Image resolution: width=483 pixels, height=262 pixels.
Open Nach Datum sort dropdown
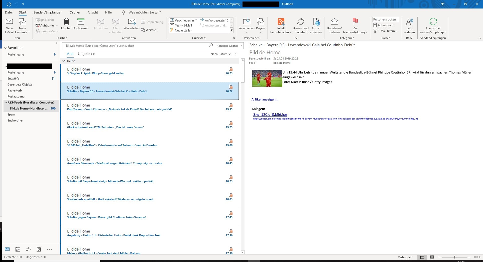pyautogui.click(x=220, y=54)
